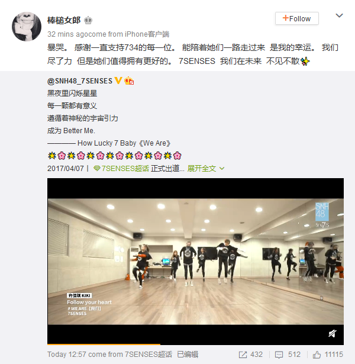Like the post with thumbs-up icon

pyautogui.click(x=317, y=355)
